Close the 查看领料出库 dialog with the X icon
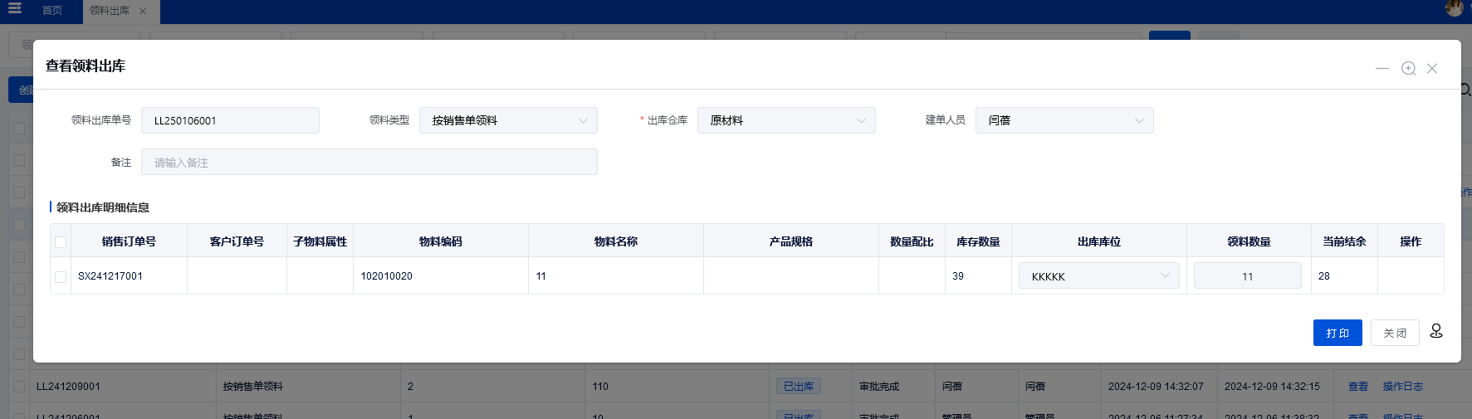Screen dimensions: 1472x419 click(x=1432, y=68)
